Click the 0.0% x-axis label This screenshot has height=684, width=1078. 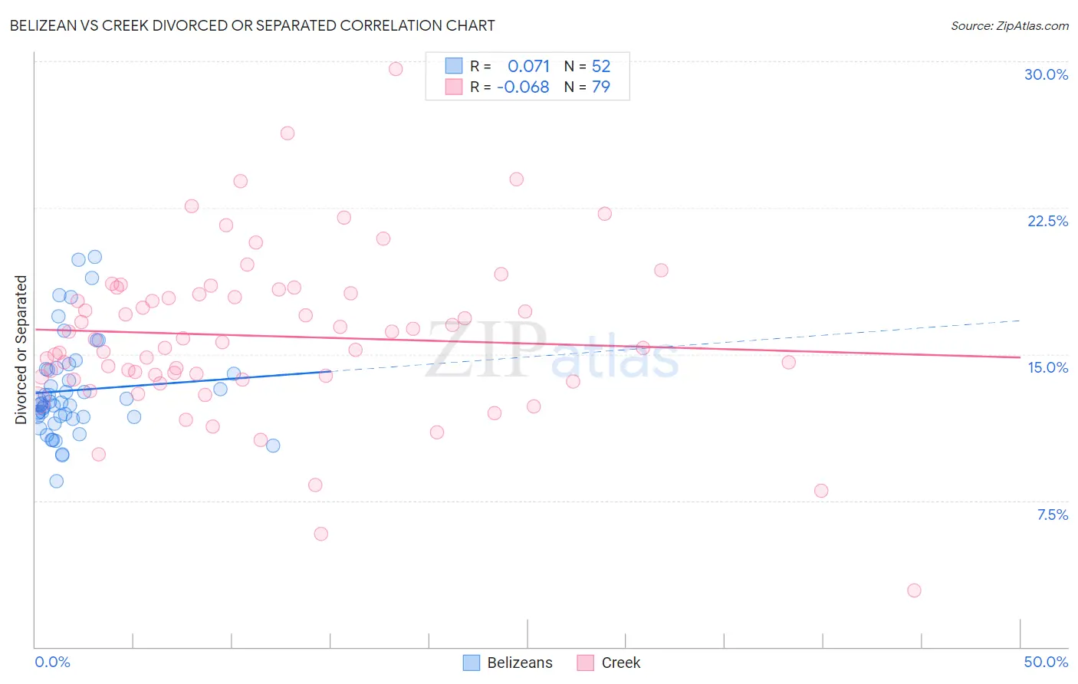click(x=52, y=662)
